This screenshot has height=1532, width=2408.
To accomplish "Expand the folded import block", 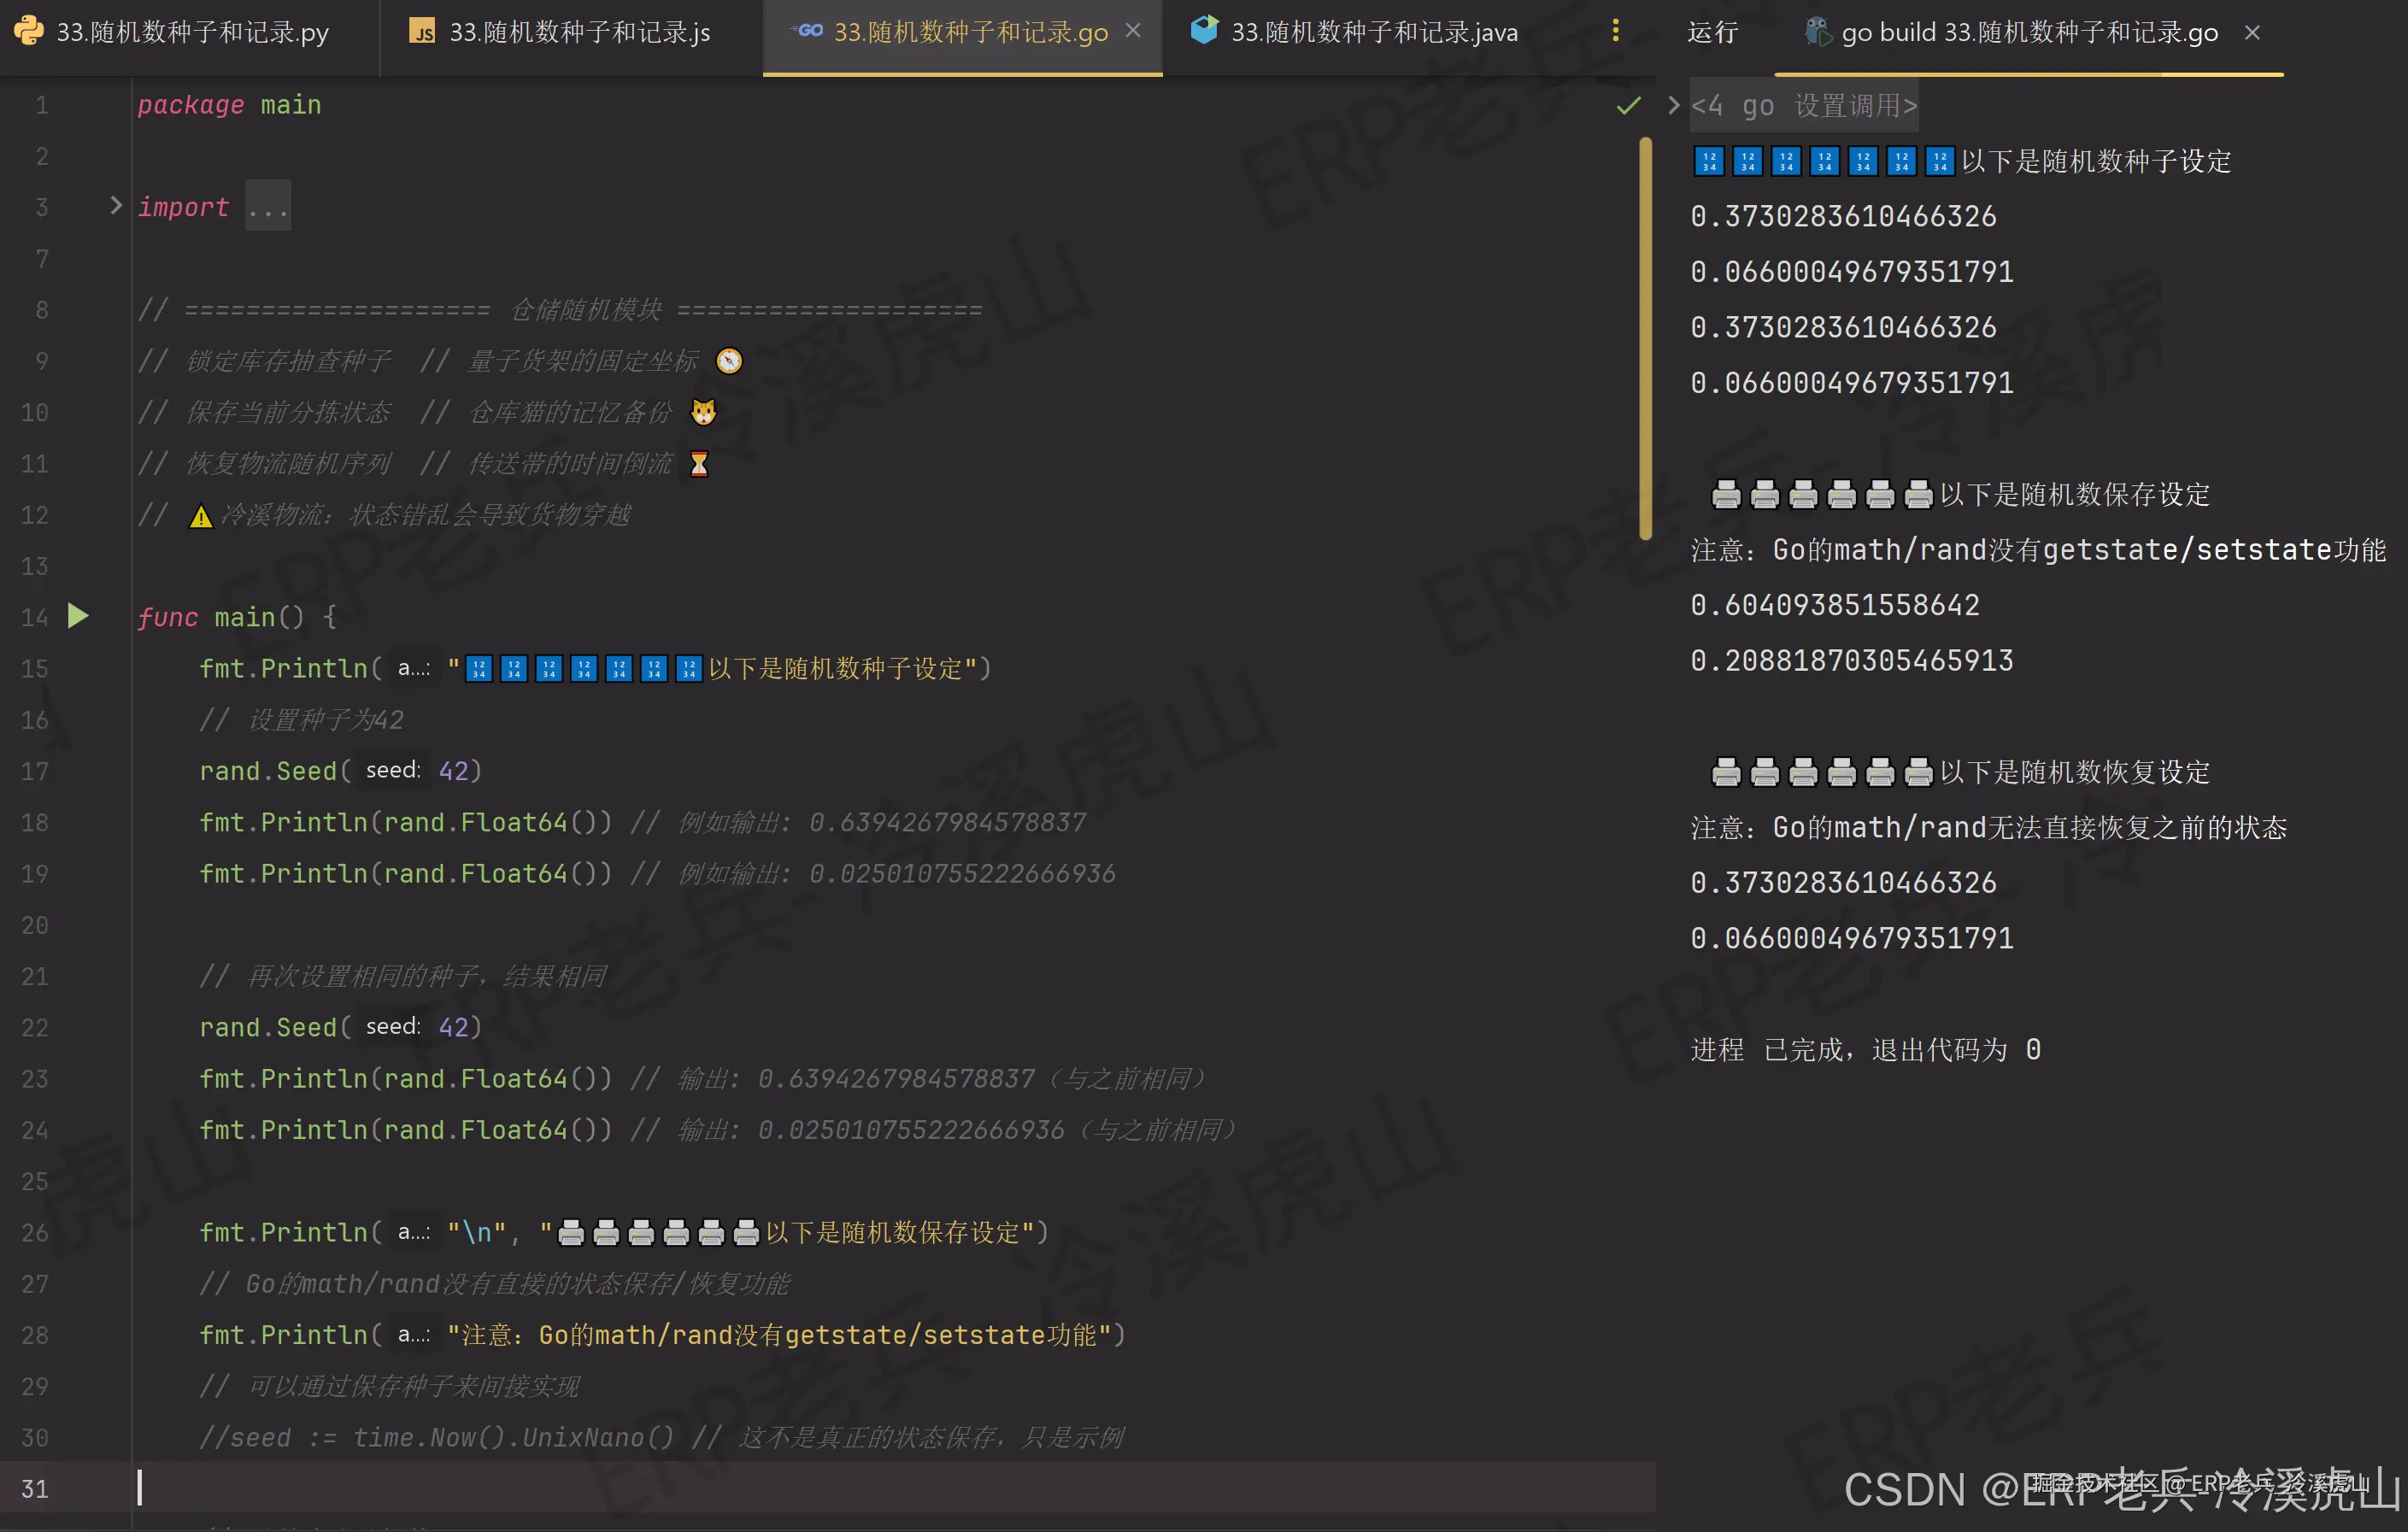I will click(x=116, y=206).
